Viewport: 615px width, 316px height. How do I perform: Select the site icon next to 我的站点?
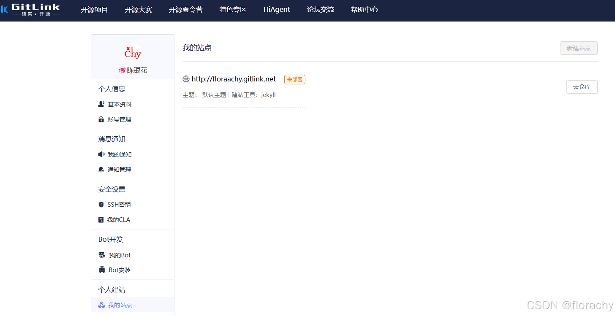101,305
